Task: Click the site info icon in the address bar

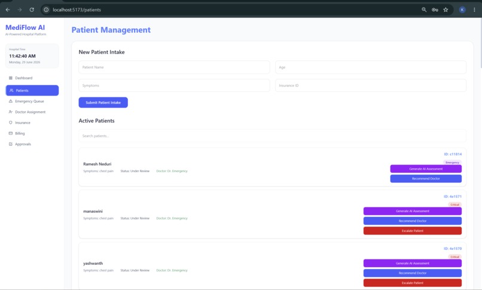Action: pyautogui.click(x=46, y=10)
